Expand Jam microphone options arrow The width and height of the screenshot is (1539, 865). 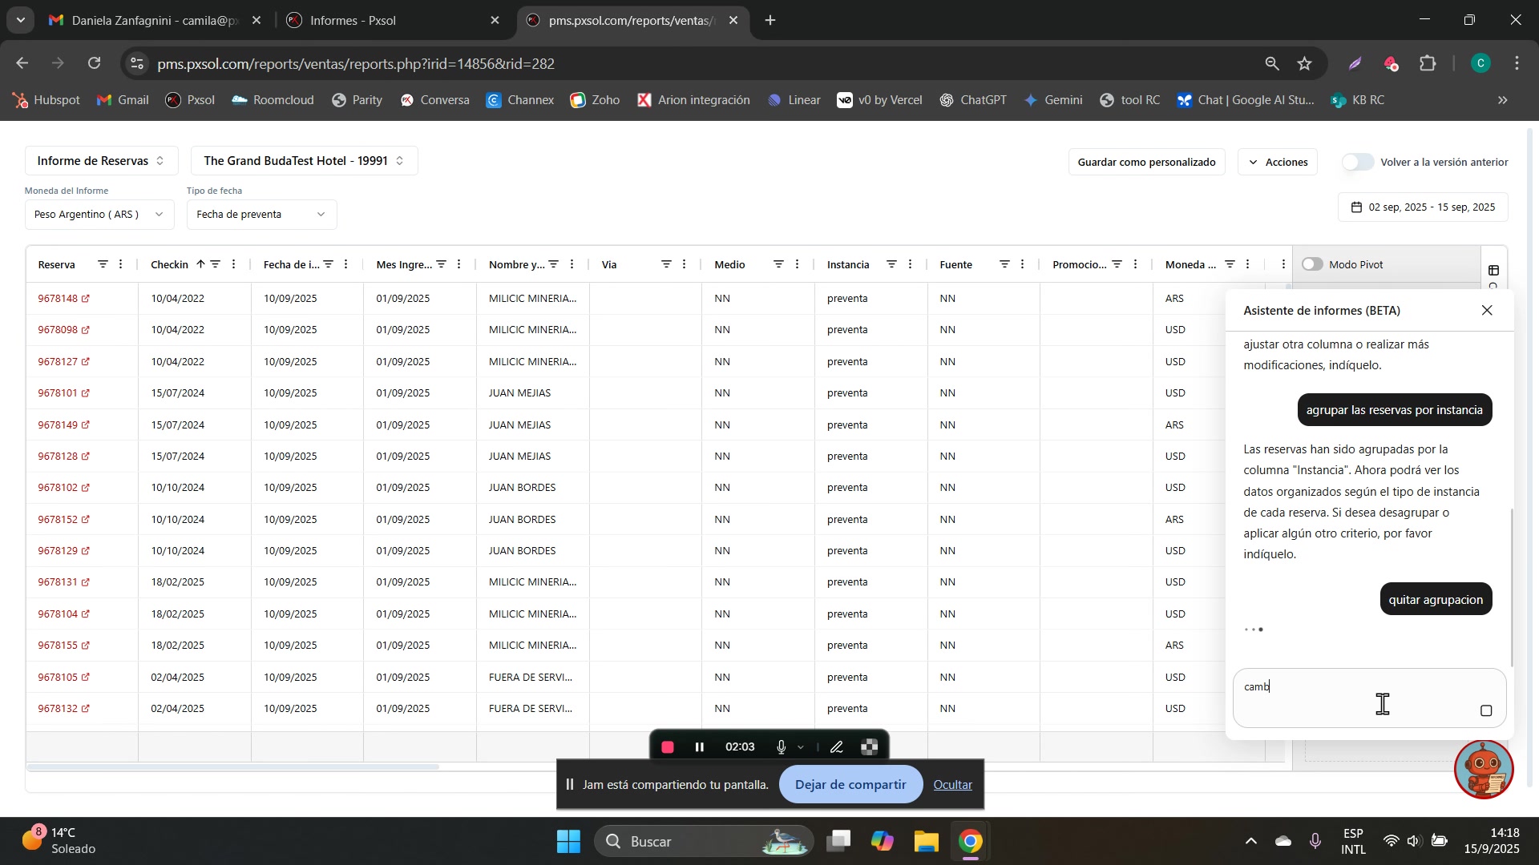point(801,747)
